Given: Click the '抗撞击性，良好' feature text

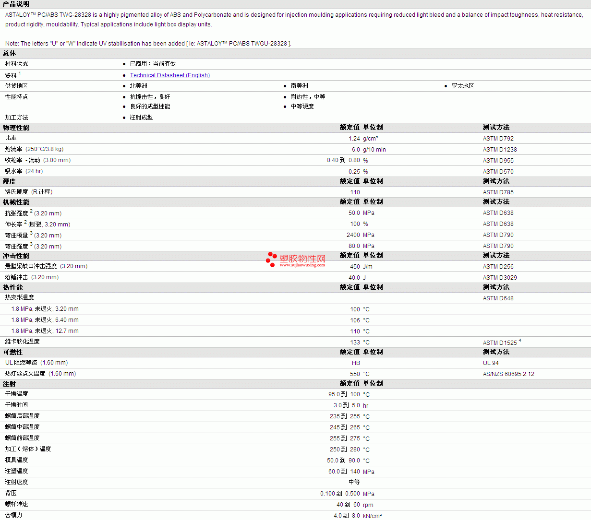Looking at the screenshot, I should (150, 97).
